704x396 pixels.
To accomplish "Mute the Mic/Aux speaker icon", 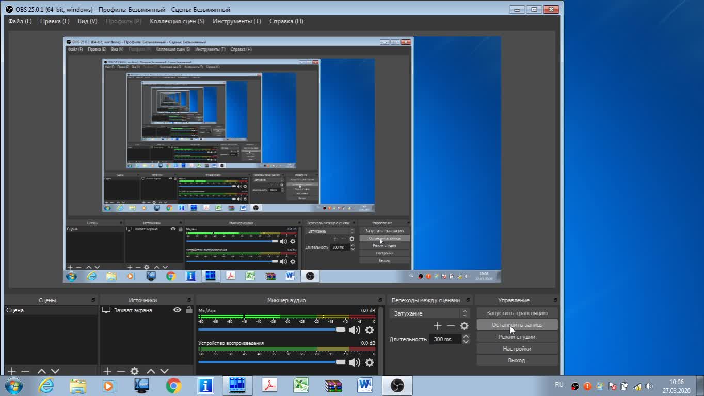I will click(x=355, y=330).
